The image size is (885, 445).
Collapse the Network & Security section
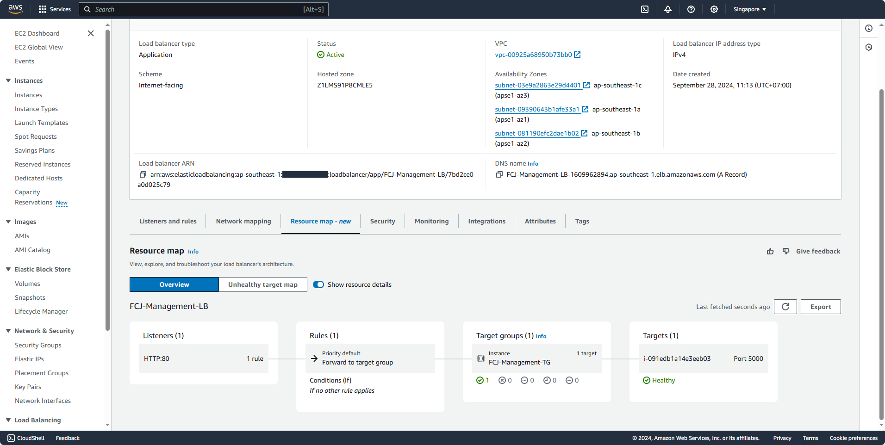pyautogui.click(x=8, y=331)
